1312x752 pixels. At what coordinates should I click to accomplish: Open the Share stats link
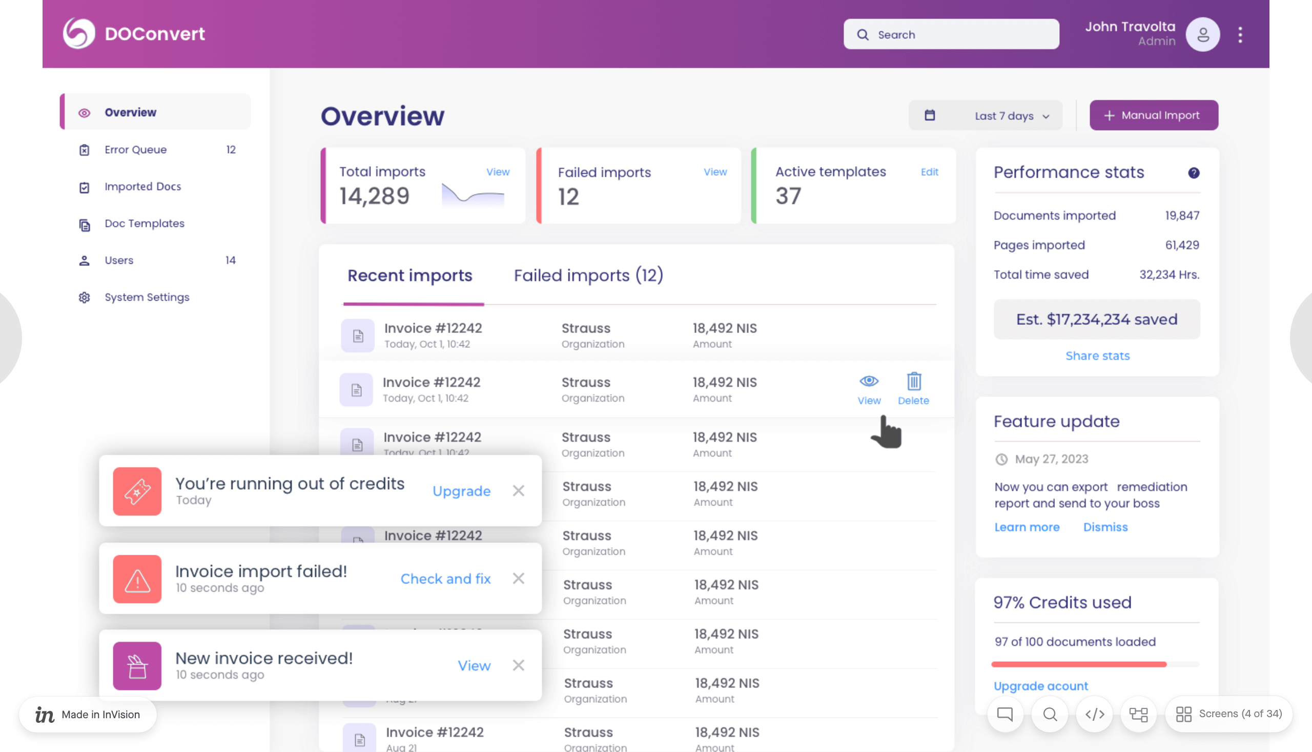(x=1097, y=356)
